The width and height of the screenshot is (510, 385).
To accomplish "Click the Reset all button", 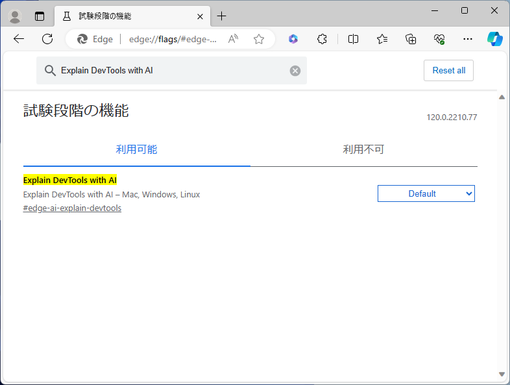I will [448, 70].
